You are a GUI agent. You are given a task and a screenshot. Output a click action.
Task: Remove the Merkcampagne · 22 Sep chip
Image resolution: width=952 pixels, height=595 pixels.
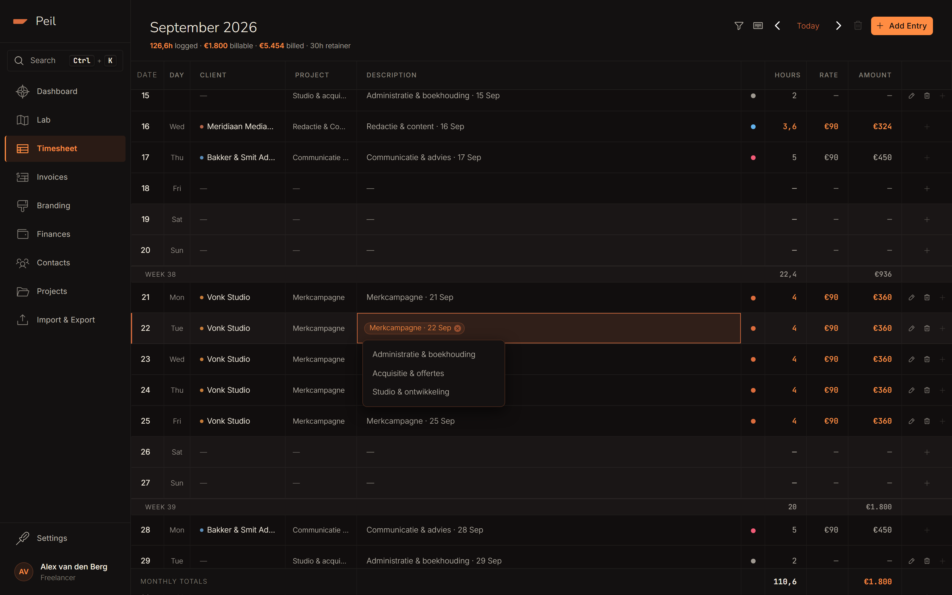[458, 328]
